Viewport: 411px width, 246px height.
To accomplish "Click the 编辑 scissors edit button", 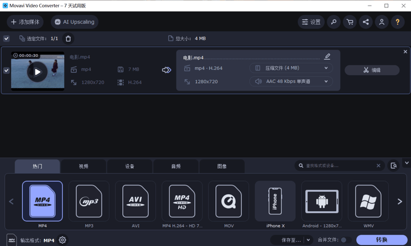I will click(x=372, y=70).
